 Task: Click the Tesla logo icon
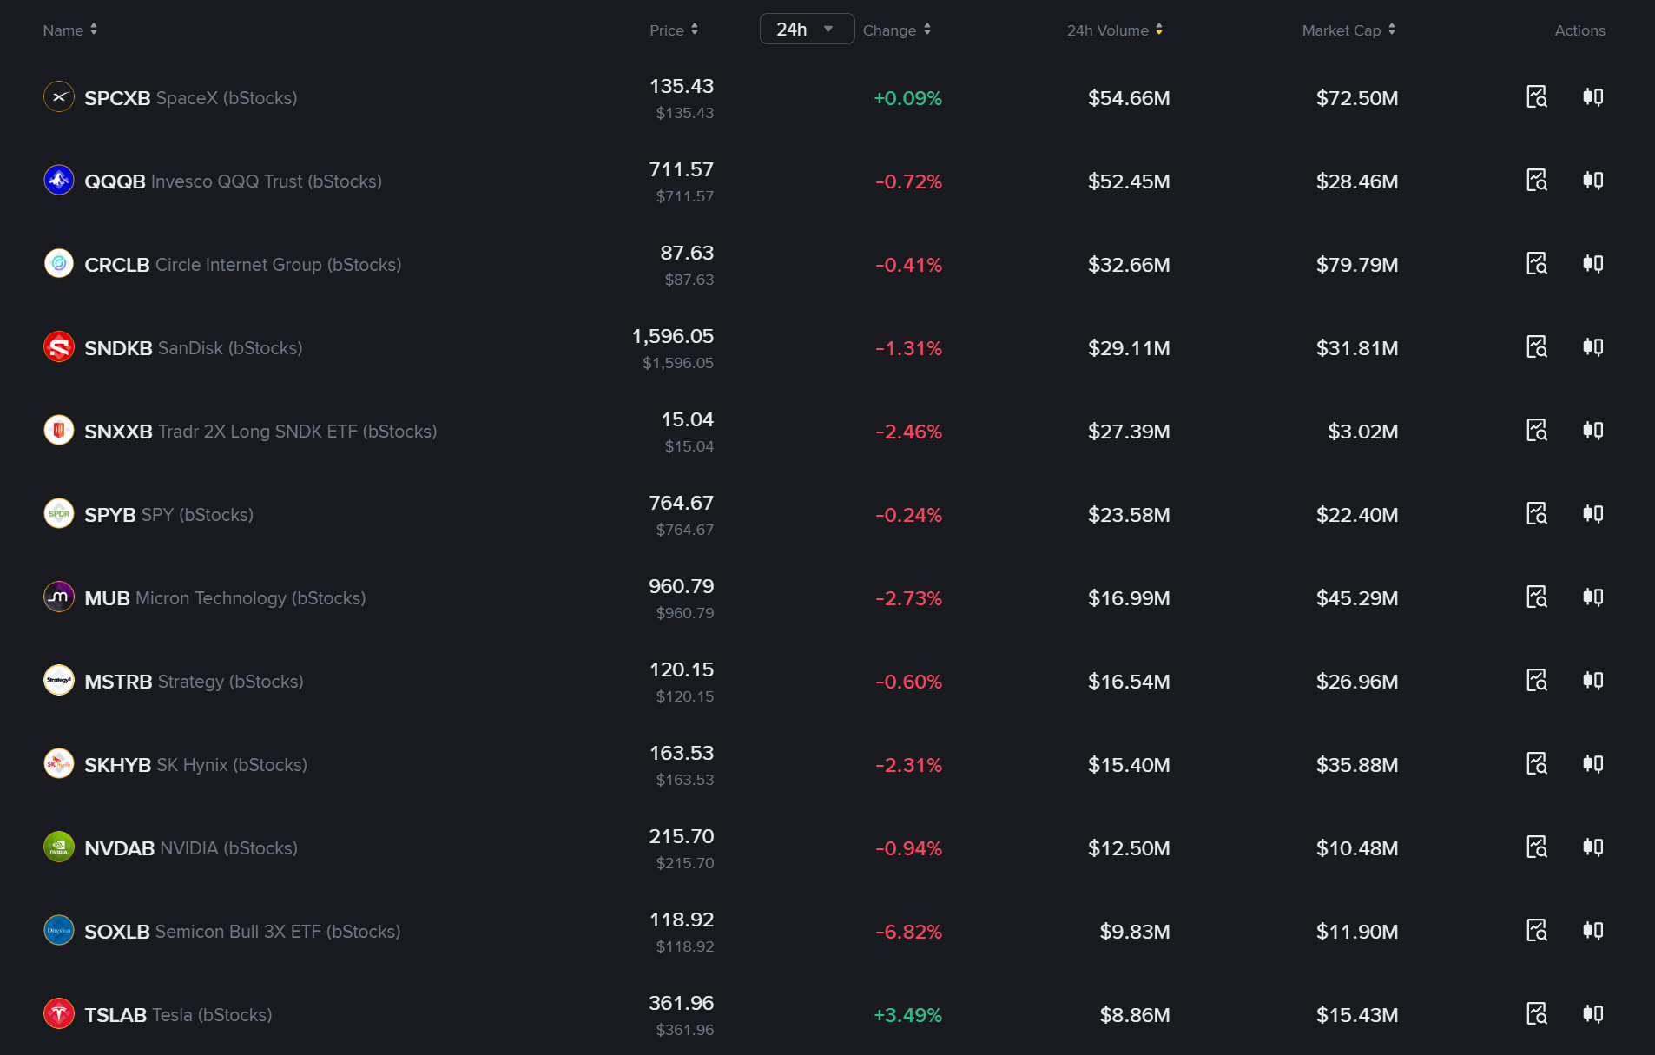[59, 1013]
